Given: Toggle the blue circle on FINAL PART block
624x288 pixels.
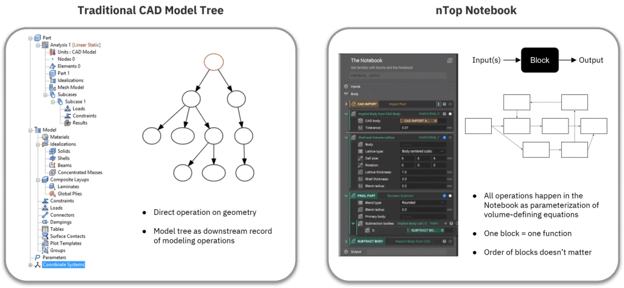Looking at the screenshot, I should [444, 195].
